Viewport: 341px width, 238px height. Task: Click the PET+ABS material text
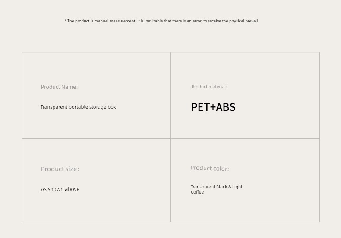click(213, 107)
